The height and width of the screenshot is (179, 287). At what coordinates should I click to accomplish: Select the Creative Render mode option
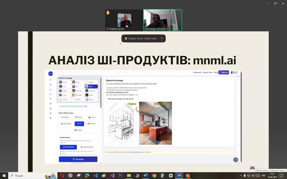[87, 147]
